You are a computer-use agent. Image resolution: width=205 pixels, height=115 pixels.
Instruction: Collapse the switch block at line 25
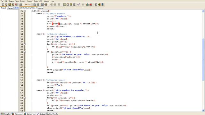coord(24,11)
